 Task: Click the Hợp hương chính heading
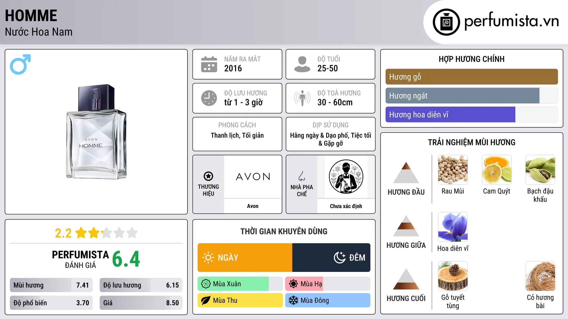[x=471, y=59]
